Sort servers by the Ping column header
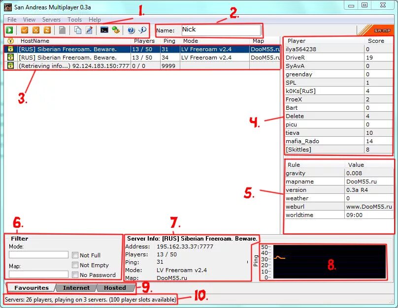Viewport: 398px width, 308px height. 170,41
